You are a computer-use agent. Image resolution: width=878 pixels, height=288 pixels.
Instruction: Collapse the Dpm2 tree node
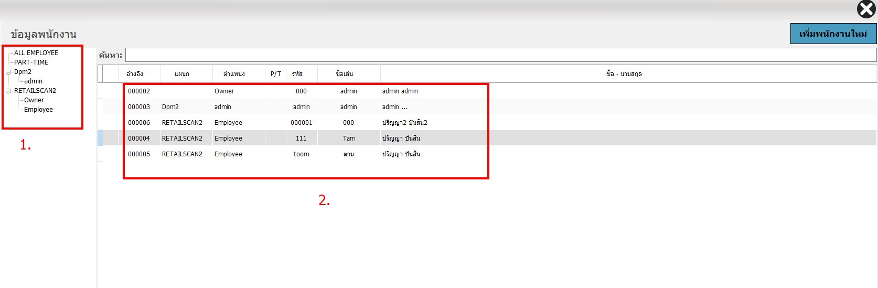[x=8, y=72]
